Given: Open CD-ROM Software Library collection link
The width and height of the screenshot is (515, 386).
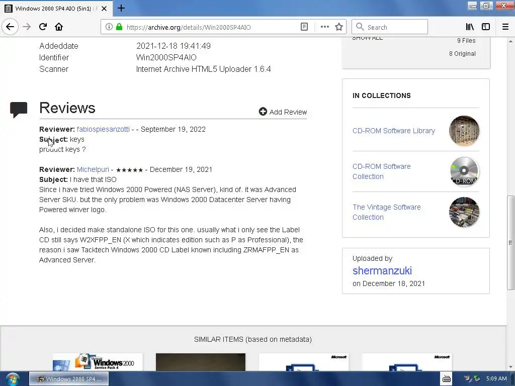Looking at the screenshot, I should (x=394, y=131).
